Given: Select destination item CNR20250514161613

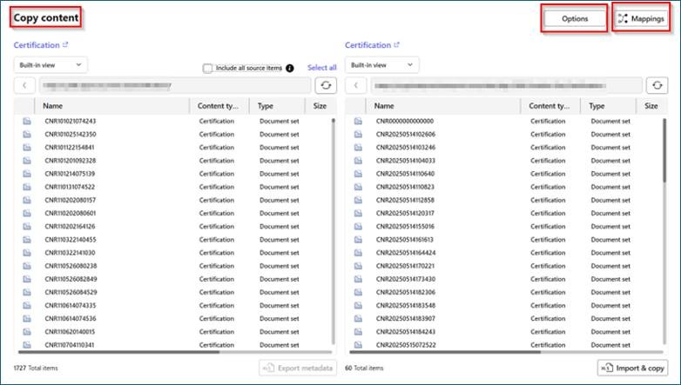Looking at the screenshot, I should pos(405,239).
